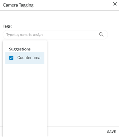Image resolution: width=119 pixels, height=137 pixels.
Task: Click the magnifying glass search icon
Action: pyautogui.click(x=101, y=35)
